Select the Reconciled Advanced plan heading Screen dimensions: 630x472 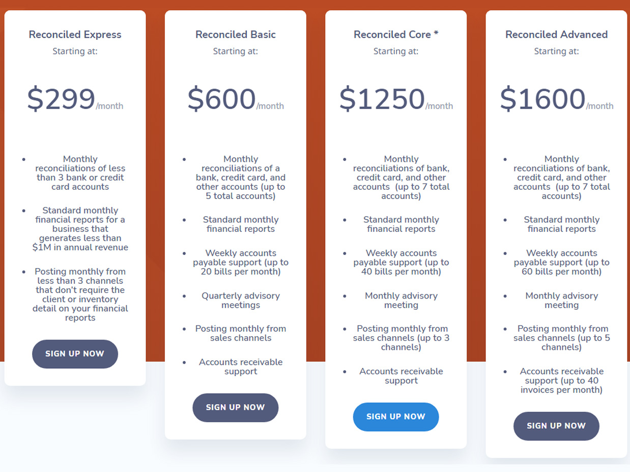[x=557, y=35]
